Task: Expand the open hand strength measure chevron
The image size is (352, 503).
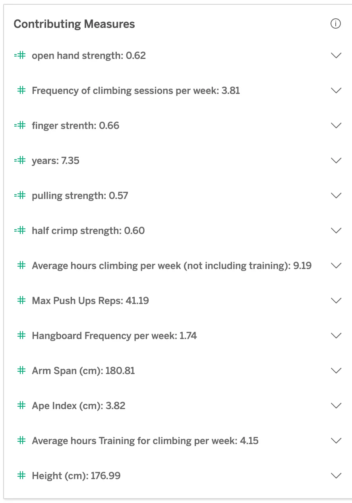Action: click(336, 55)
